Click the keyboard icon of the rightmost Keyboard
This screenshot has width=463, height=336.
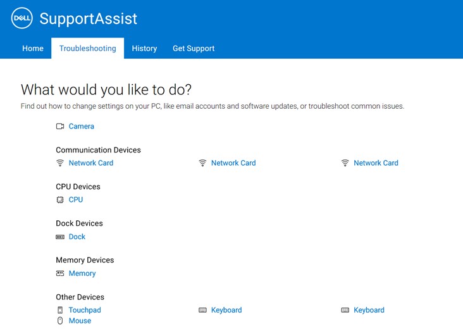(x=345, y=310)
